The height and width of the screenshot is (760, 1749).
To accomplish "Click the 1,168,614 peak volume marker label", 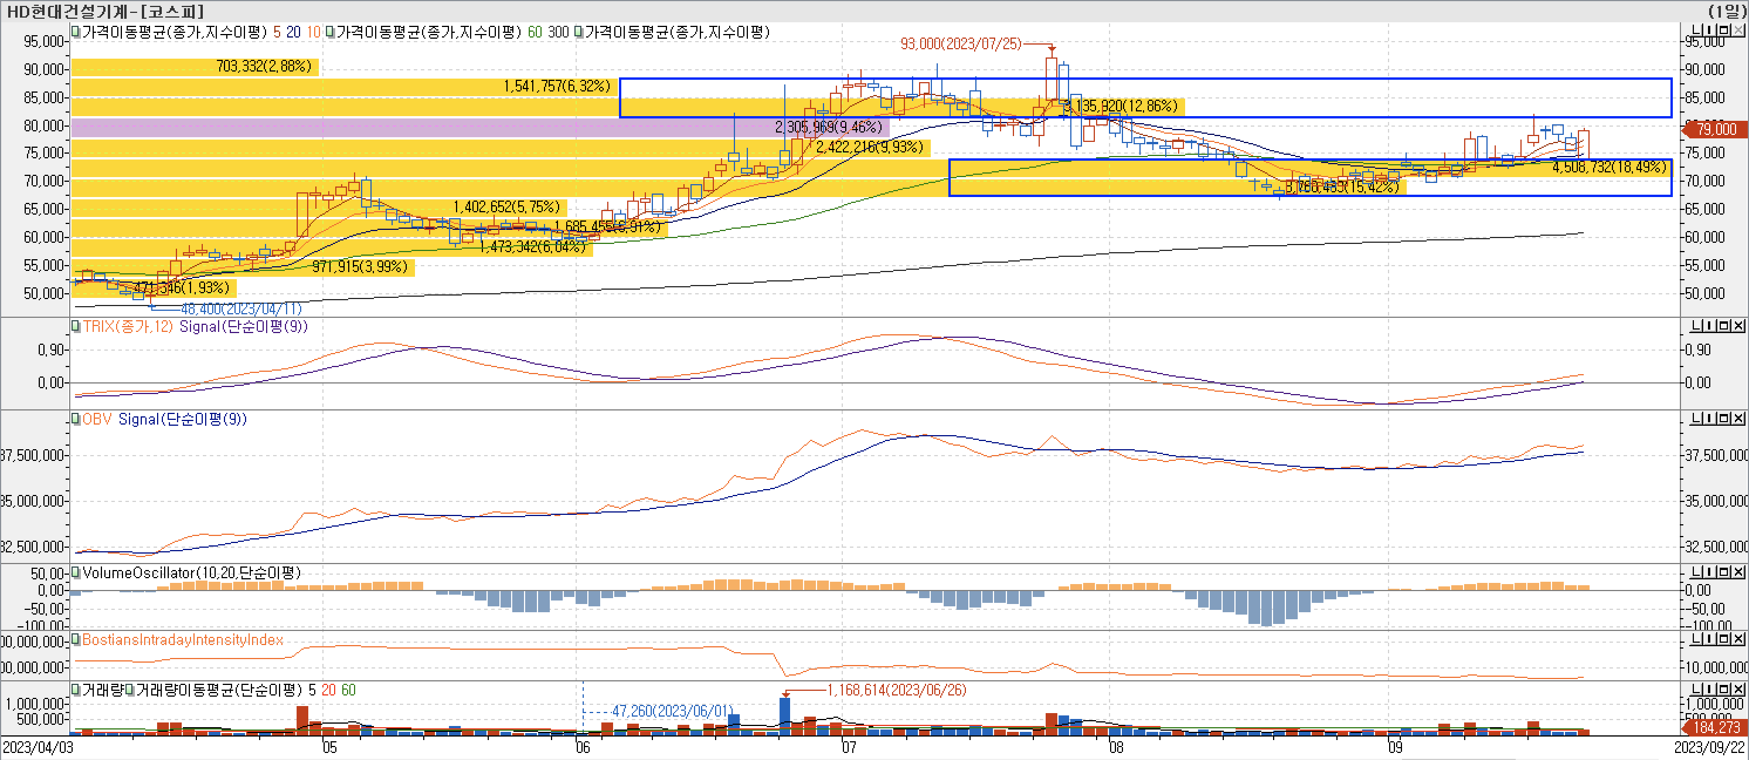I will [896, 690].
